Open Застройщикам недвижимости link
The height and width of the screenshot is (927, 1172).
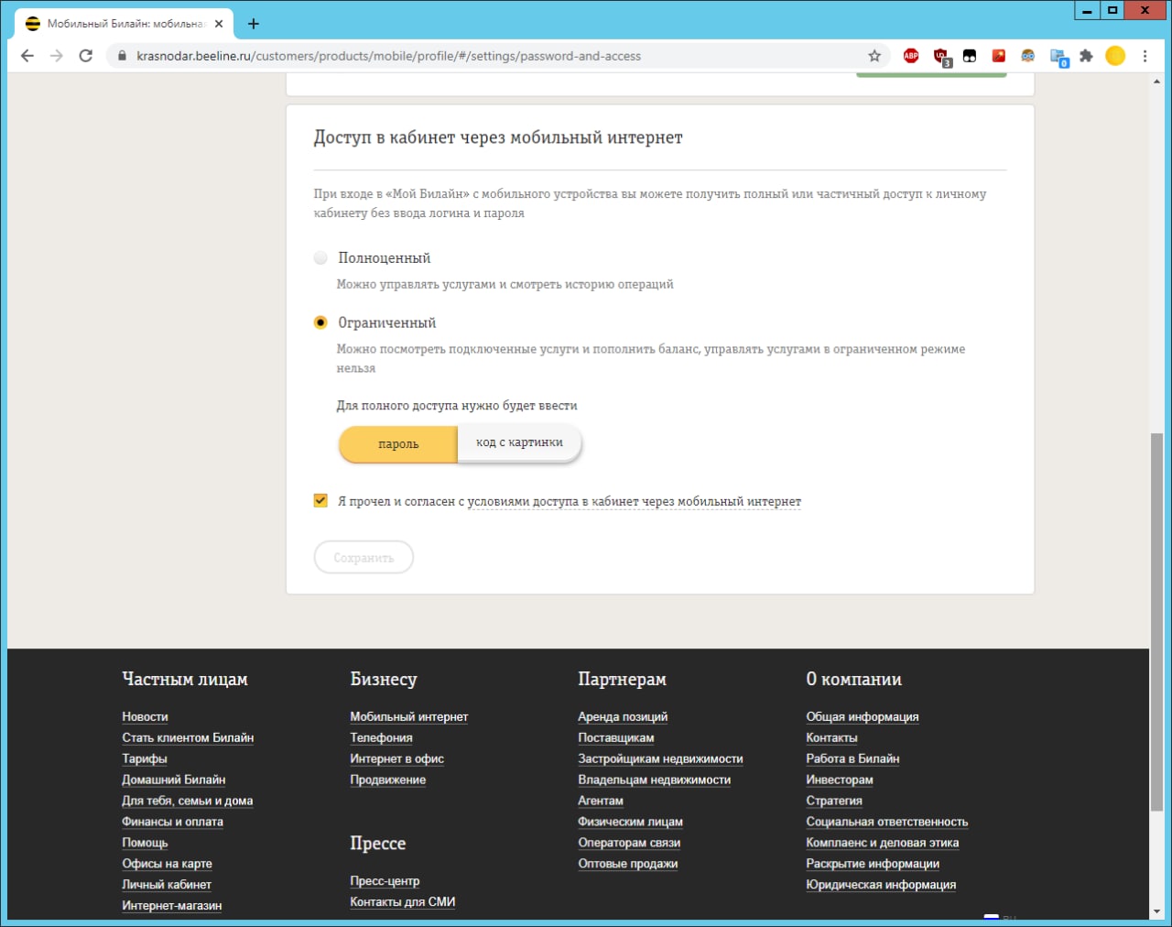(660, 758)
